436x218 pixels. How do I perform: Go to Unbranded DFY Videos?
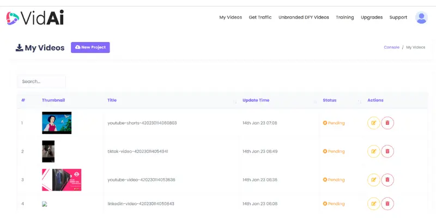304,17
